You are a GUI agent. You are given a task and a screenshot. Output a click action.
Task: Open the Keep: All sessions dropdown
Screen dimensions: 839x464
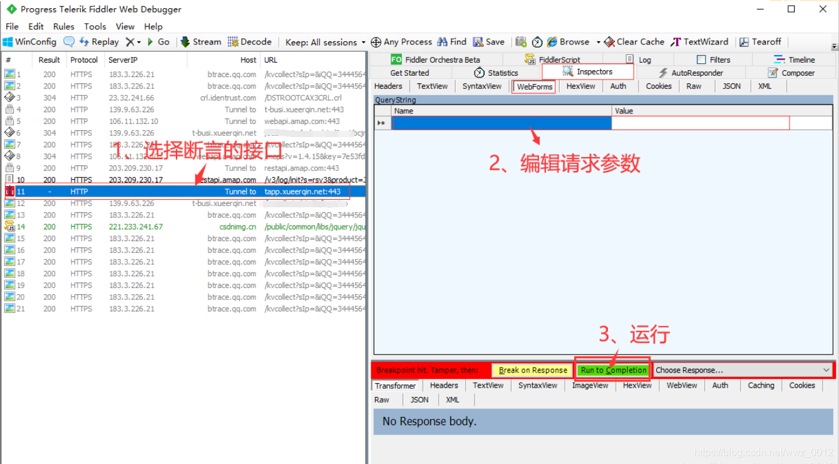[325, 42]
